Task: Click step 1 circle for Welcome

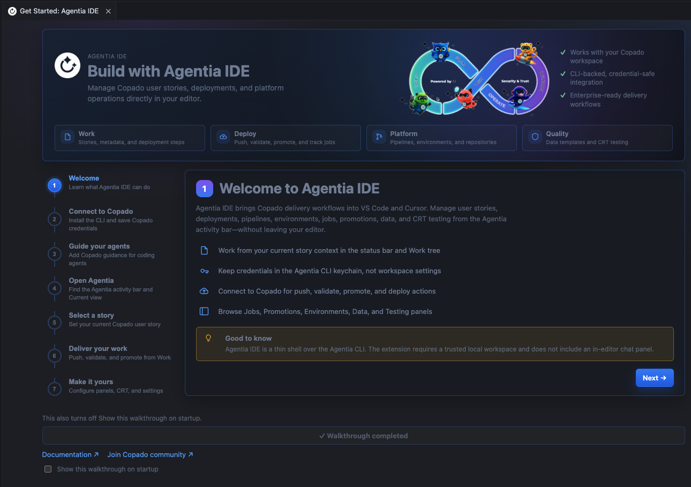Action: [54, 185]
